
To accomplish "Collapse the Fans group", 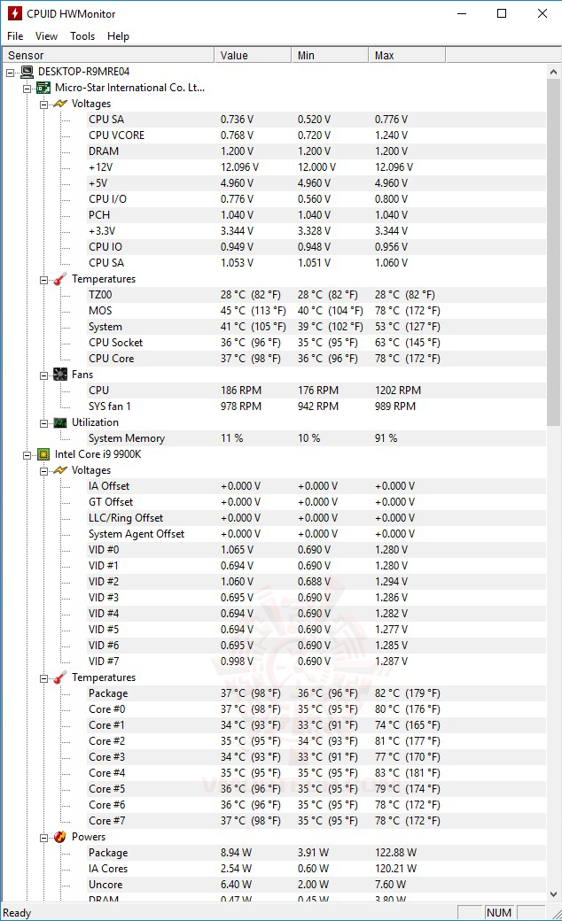I will click(43, 375).
